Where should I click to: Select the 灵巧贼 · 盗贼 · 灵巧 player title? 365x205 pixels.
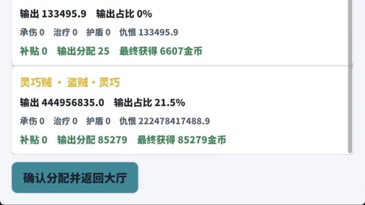(70, 82)
